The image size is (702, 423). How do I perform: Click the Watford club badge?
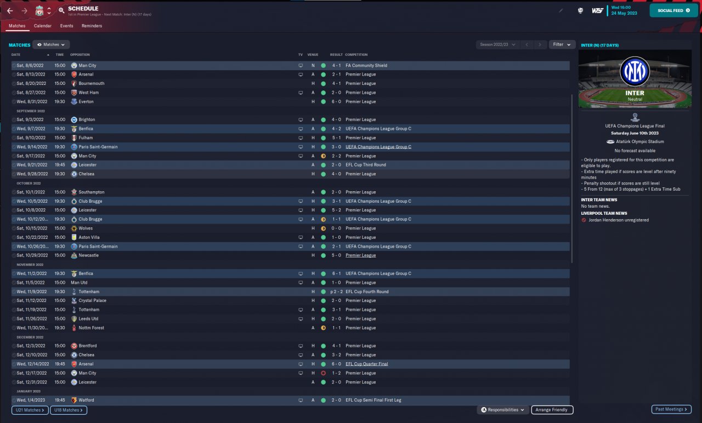tap(74, 400)
